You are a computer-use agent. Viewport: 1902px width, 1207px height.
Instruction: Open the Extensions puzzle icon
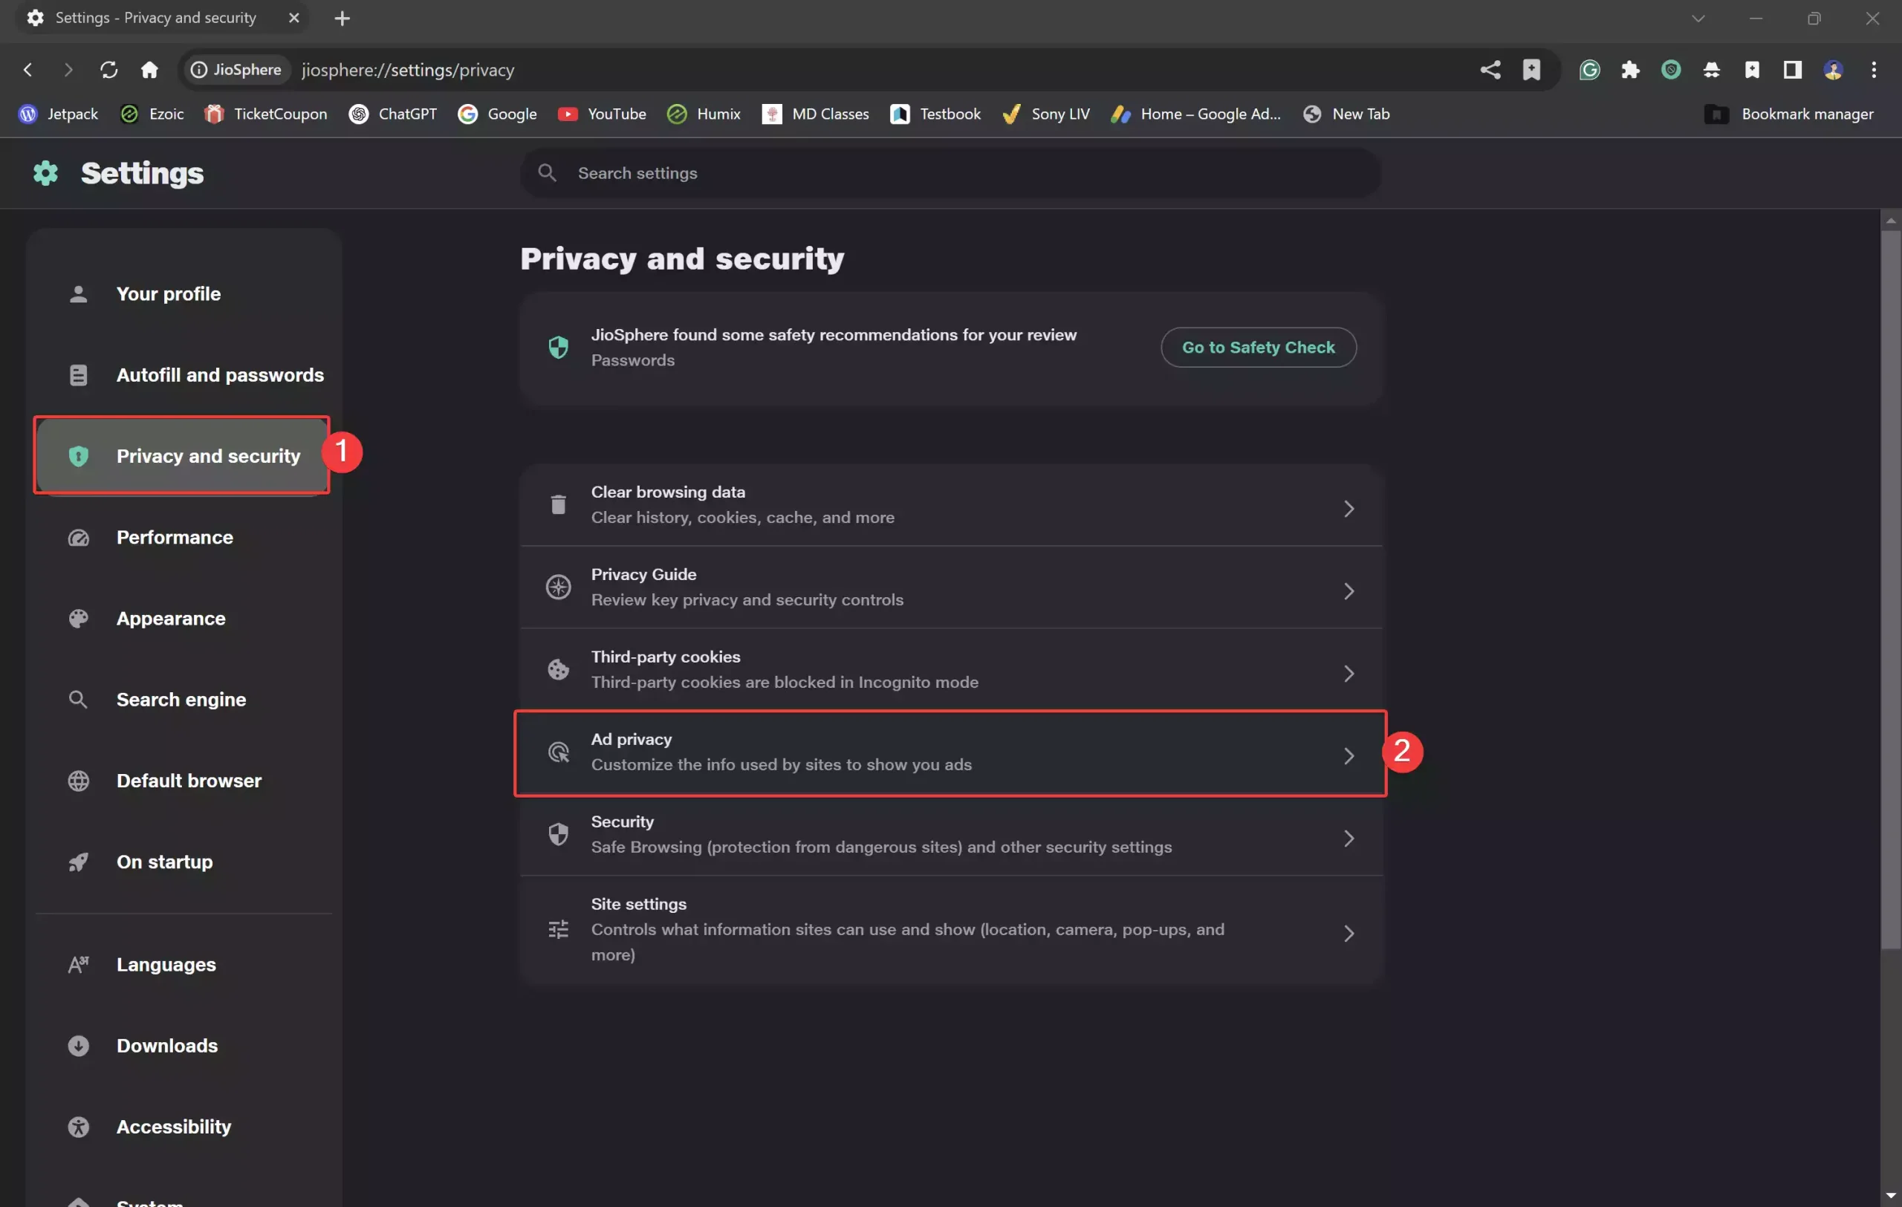coord(1629,70)
